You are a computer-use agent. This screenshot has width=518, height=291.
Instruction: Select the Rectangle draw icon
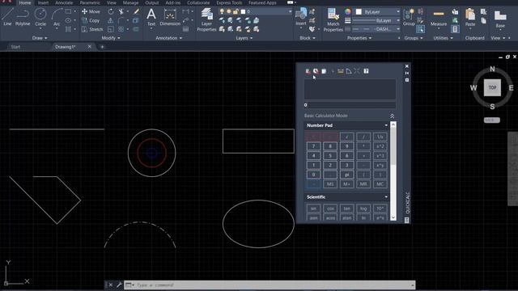[x=68, y=11]
